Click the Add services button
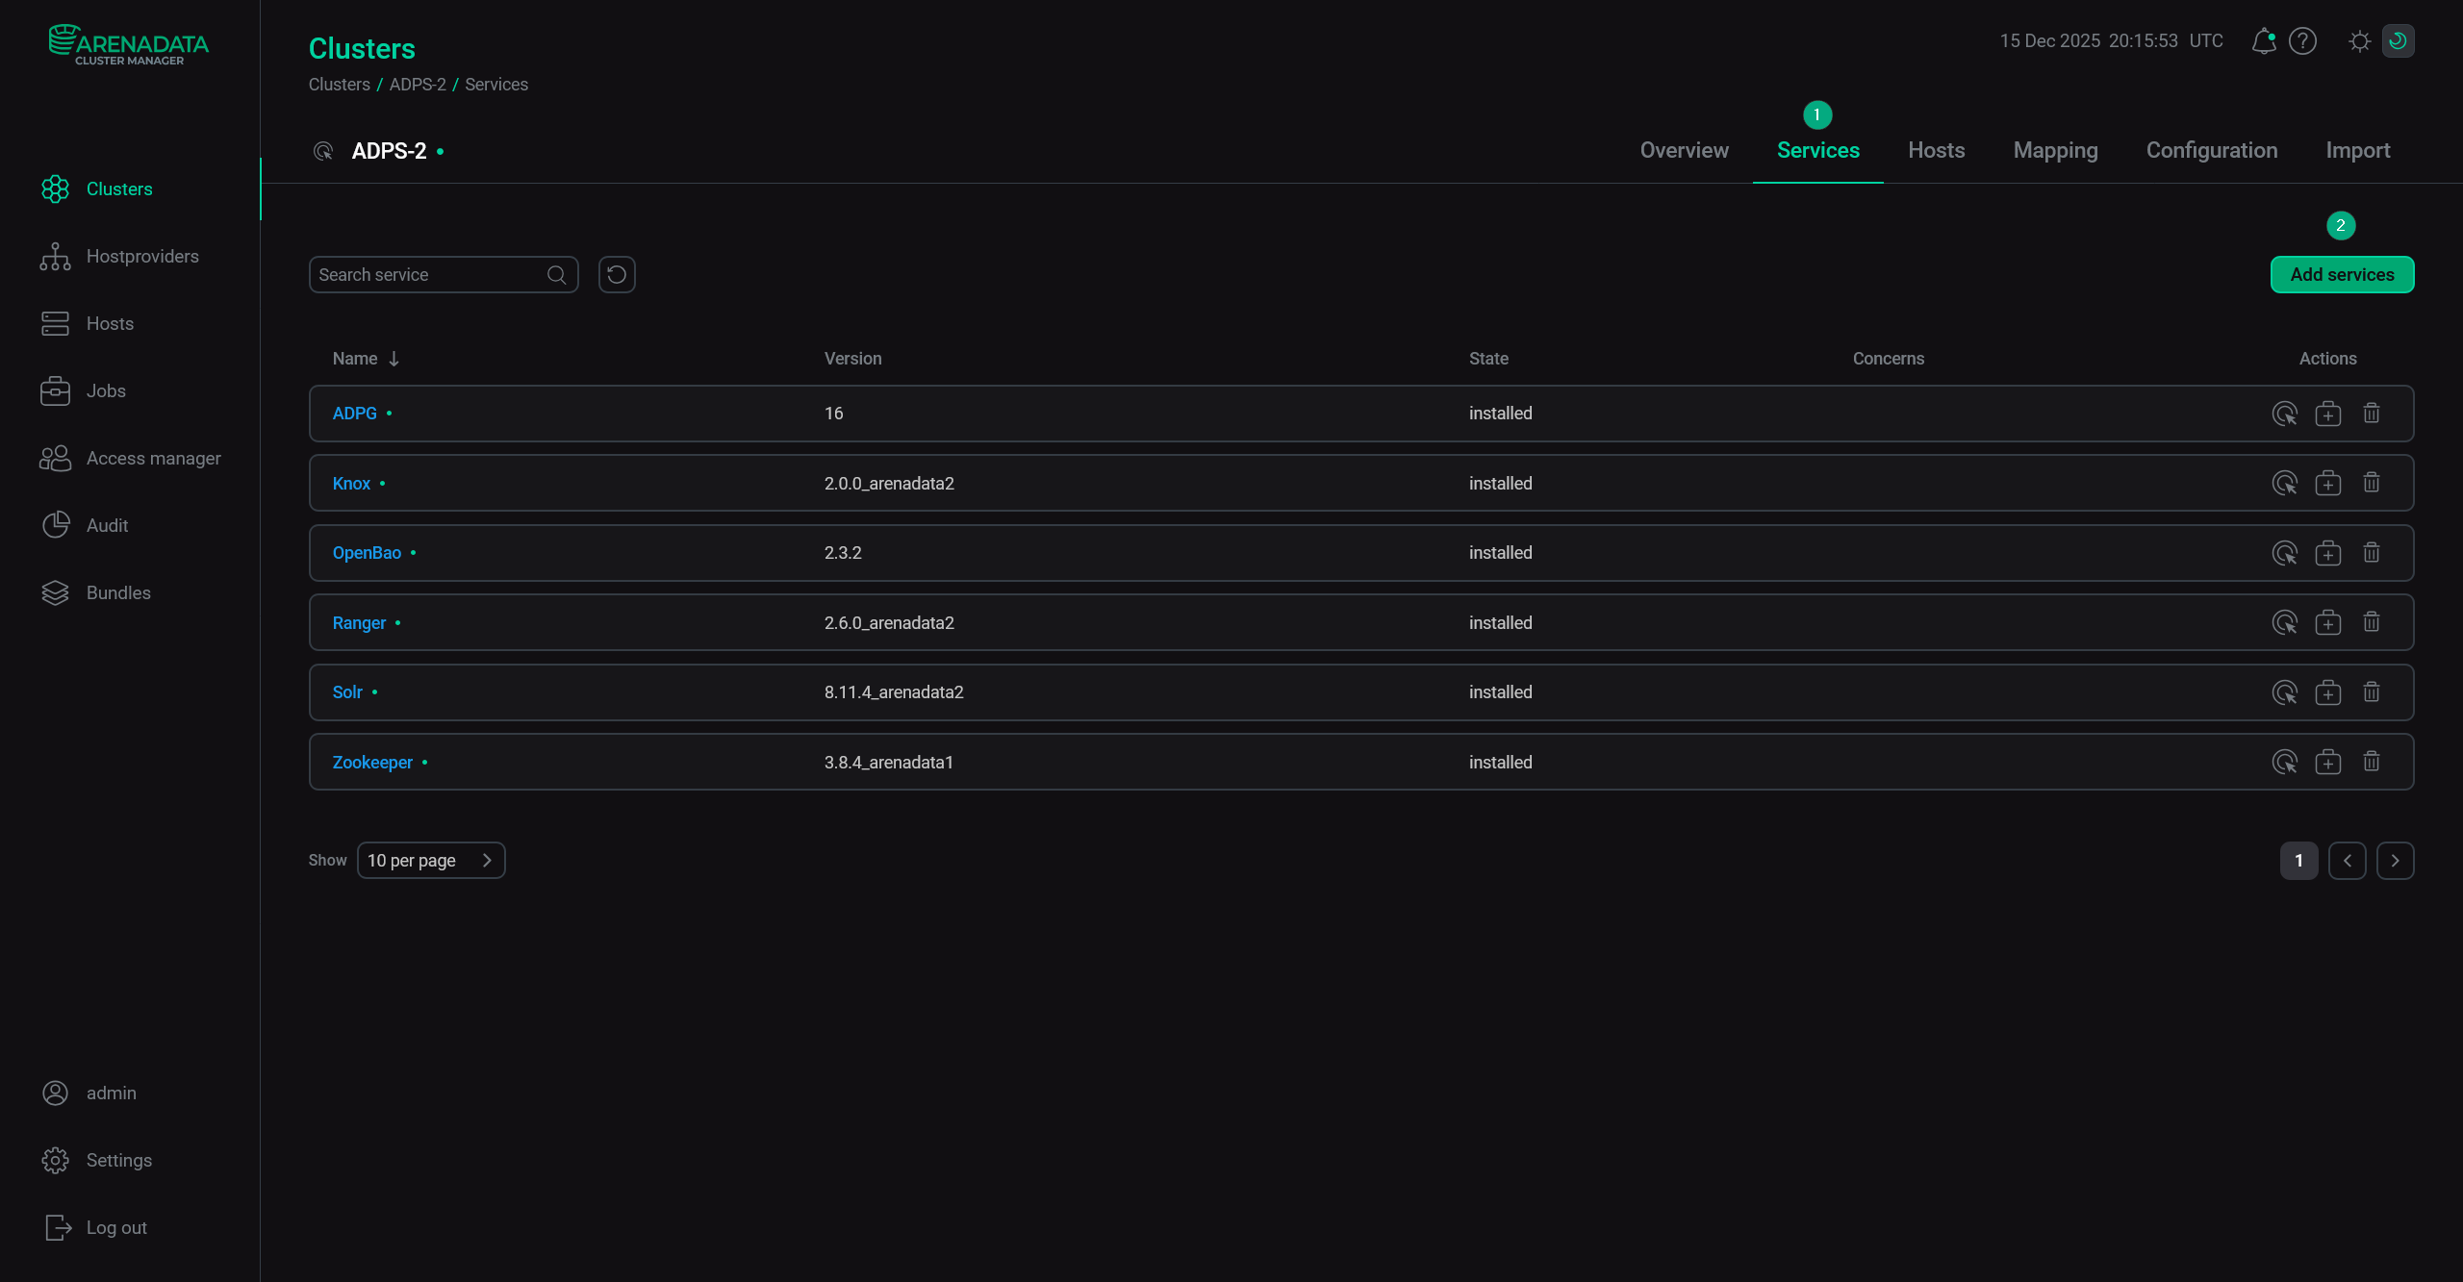This screenshot has width=2463, height=1282. 2342,275
